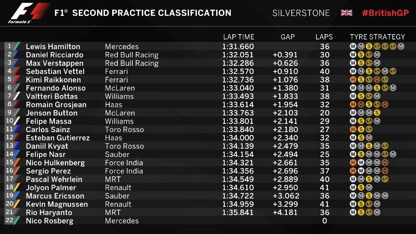Image resolution: width=416 pixels, height=234 pixels.
Task: Open the #BritishGP hashtag
Action: coord(385,13)
